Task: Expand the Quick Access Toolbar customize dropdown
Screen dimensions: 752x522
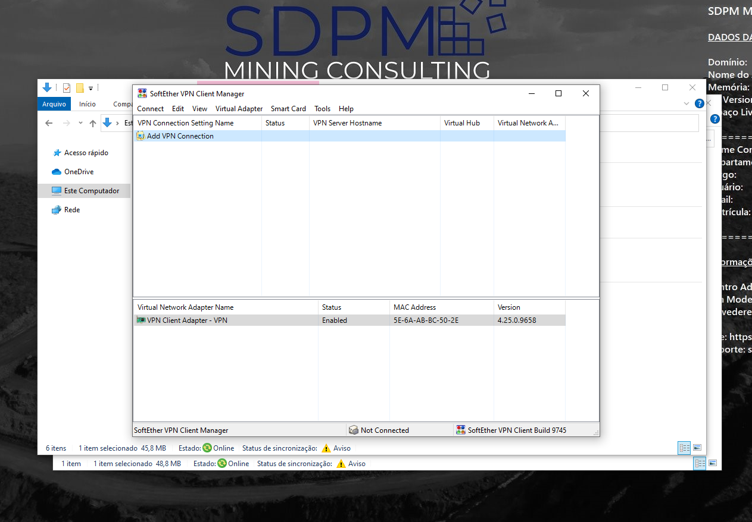Action: 91,89
